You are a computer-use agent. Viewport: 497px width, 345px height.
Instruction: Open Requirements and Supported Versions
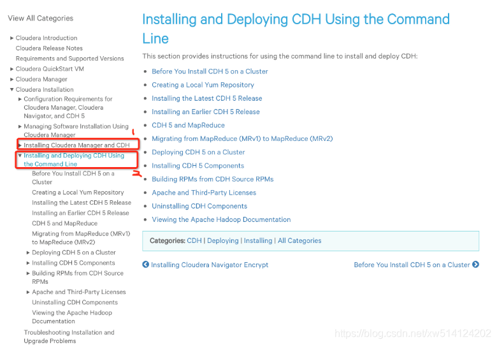pyautogui.click(x=69, y=58)
